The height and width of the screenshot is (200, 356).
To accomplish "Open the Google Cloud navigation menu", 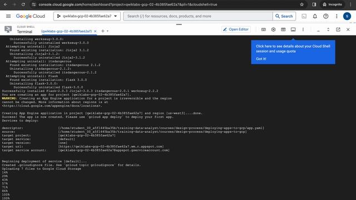I will 8,16.
